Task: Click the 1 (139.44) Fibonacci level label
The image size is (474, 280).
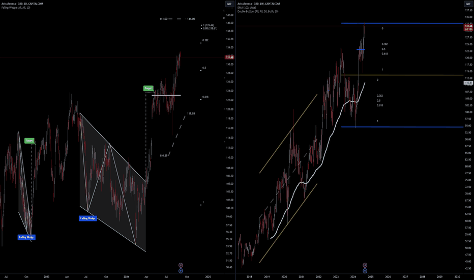Action: (209, 25)
